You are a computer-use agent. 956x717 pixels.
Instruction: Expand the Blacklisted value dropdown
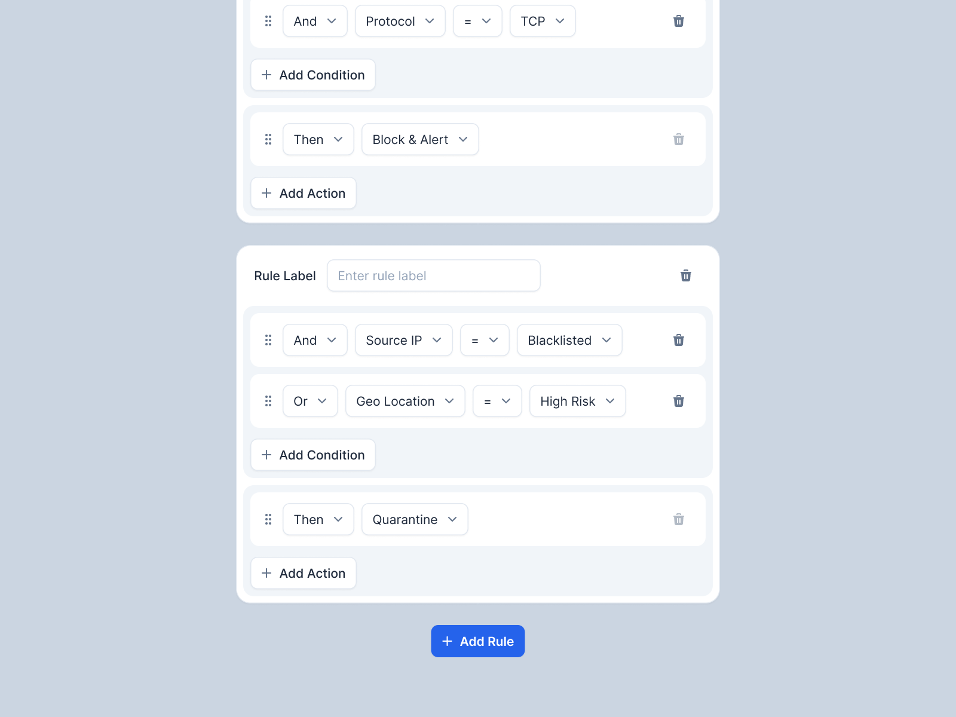click(569, 340)
